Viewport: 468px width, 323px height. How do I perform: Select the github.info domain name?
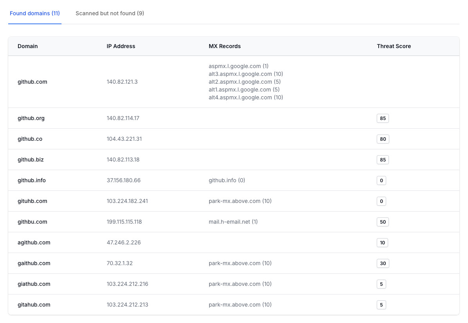32,180
